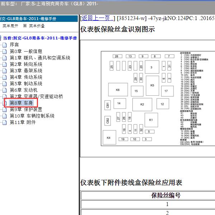Image resolution: width=215 pixels, height=215 pixels.
Task: Open 第7章 变速器/变速驱动桥
Action: pos(36,96)
